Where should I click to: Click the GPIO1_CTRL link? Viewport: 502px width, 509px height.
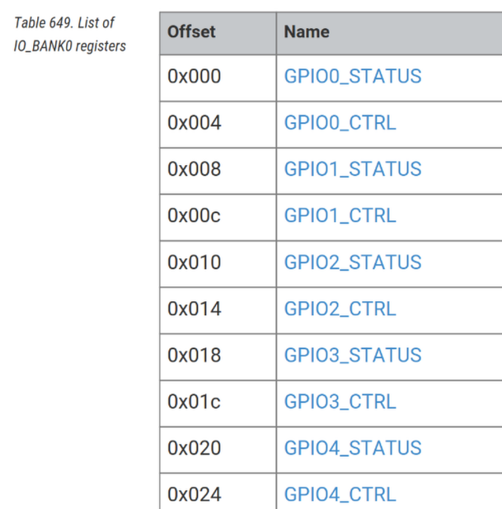pos(340,216)
